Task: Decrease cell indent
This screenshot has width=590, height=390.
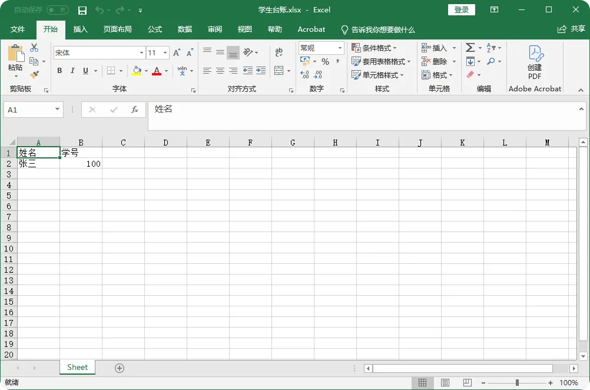Action: (247, 70)
